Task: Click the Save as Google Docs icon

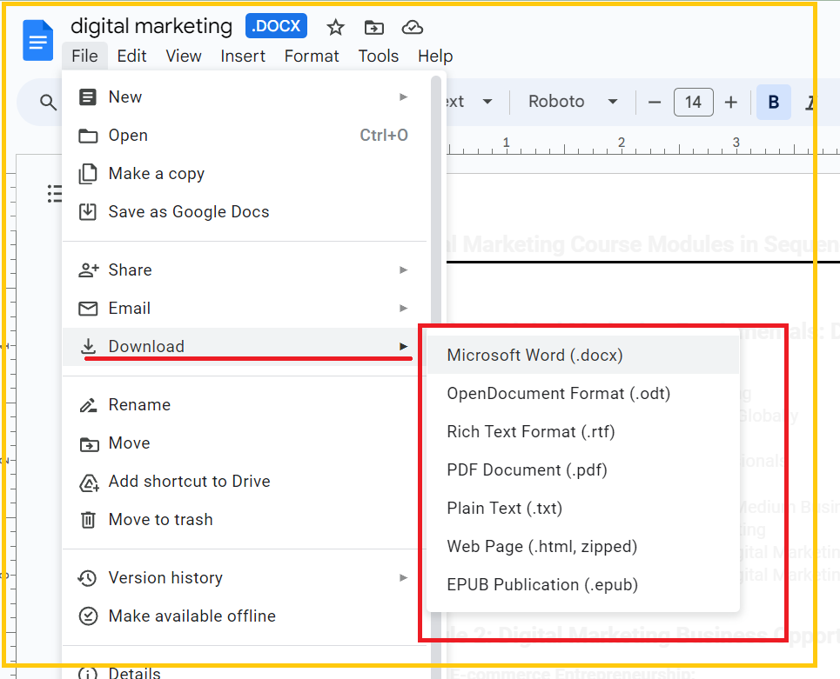Action: pyautogui.click(x=88, y=212)
